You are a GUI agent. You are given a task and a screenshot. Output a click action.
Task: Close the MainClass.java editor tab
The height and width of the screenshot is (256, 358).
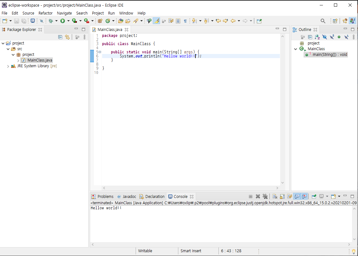[127, 30]
